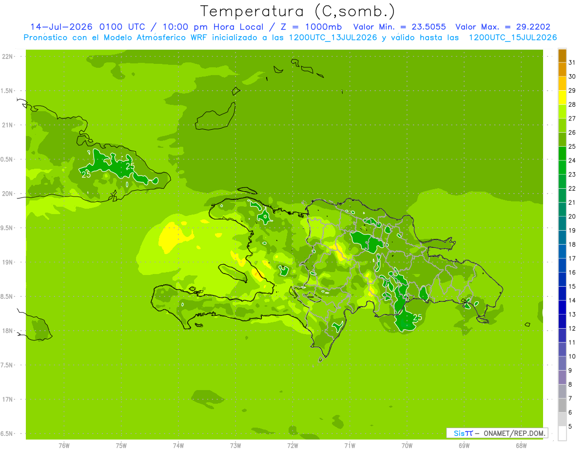Click the legend swatch between 29 and 30
Viewport: 585px width, 452px height.
pyautogui.click(x=562, y=83)
